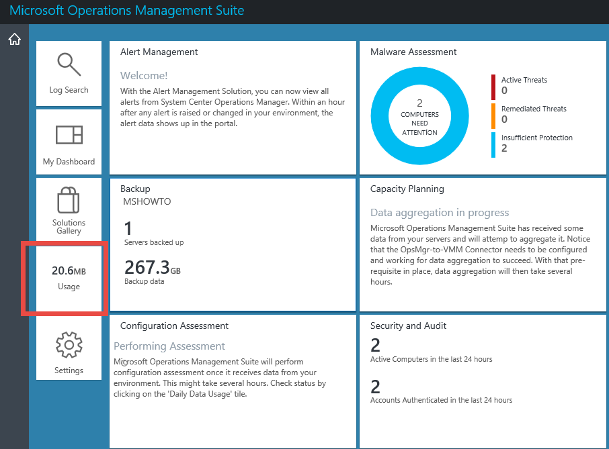Click the 267.3 GB backup data value
609x449 pixels.
[x=152, y=267]
